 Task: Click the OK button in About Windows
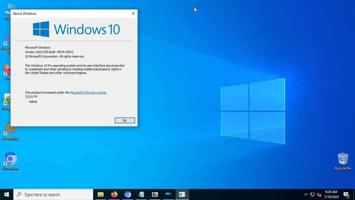tap(125, 120)
